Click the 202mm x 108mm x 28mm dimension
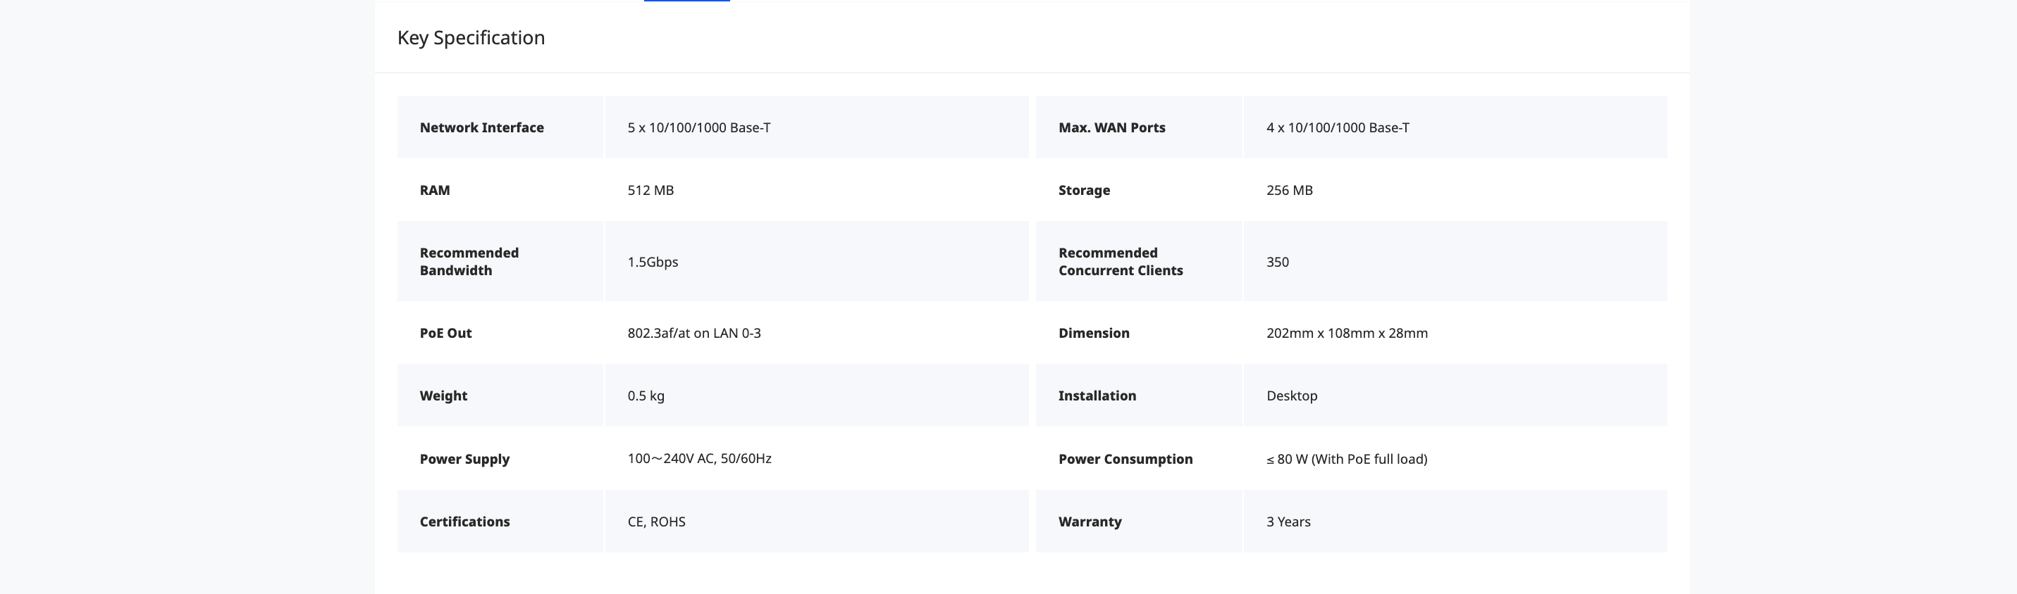The image size is (2017, 594). coord(1347,333)
